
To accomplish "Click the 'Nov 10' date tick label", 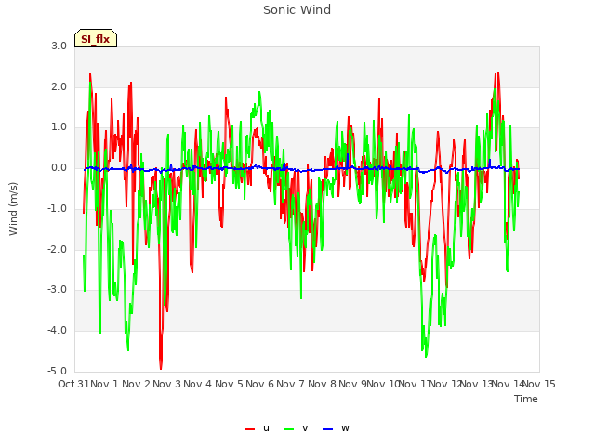I will tap(384, 384).
